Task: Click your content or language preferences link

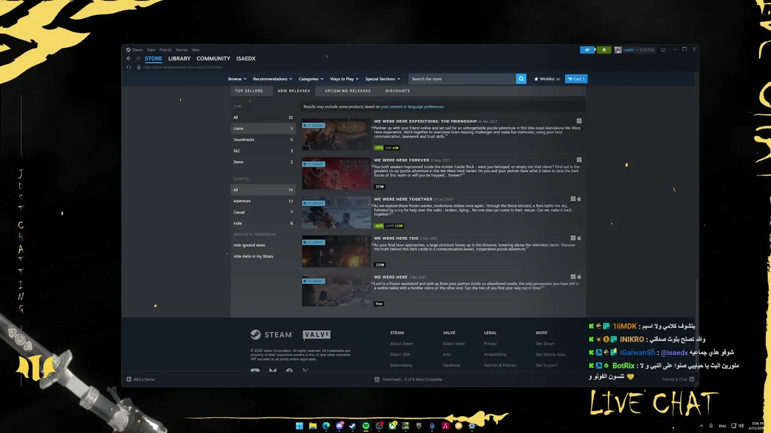Action: pos(412,106)
